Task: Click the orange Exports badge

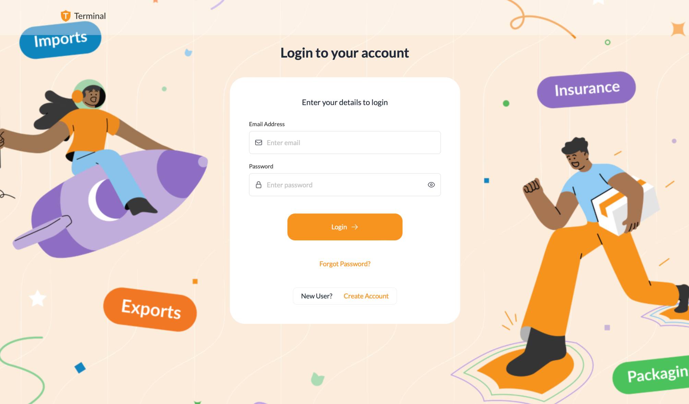Action: (150, 309)
